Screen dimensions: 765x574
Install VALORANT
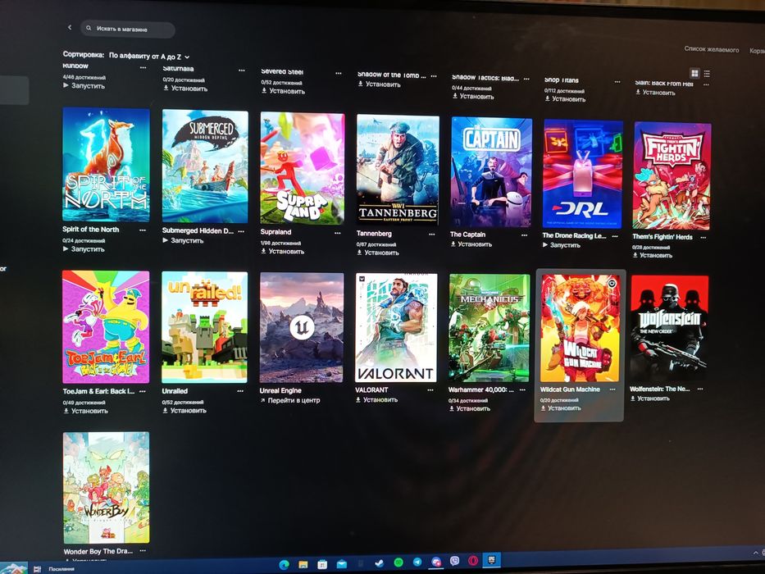pos(376,400)
